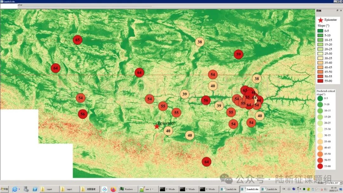
Task: Open PowerShell from the taskbar quick launch
Action: pyautogui.click(x=35, y=189)
